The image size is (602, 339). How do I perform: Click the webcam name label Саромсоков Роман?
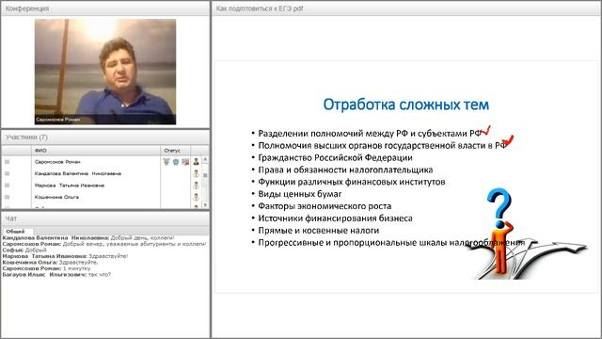[x=58, y=120]
